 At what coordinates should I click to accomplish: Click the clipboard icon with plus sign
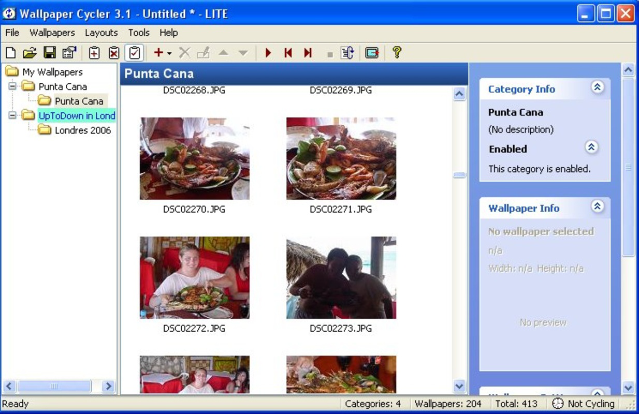94,52
